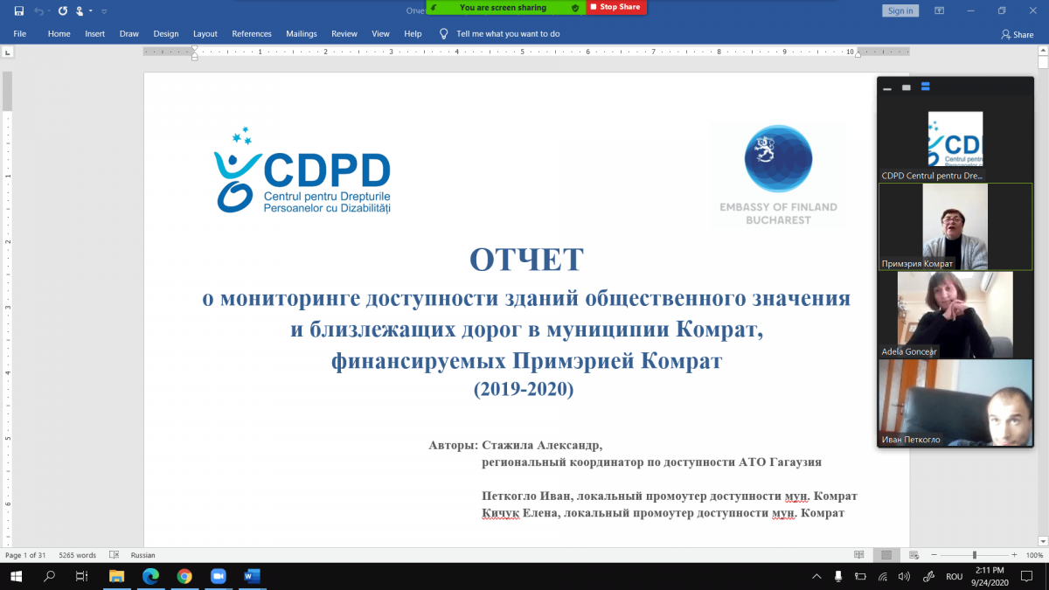Image resolution: width=1049 pixels, height=590 pixels.
Task: Click the Embassy of Finland logo image
Action: 778,174
